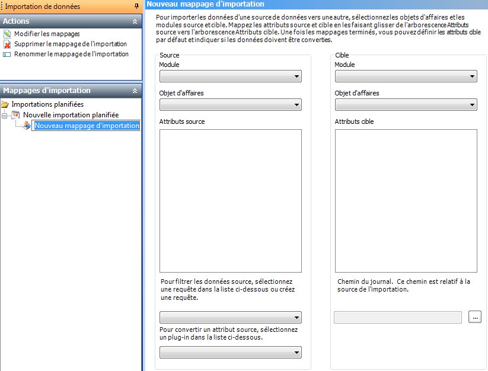Collapse the Nouvelle importation planifiée tree node
Screen dimensions: 488x371
5,115
